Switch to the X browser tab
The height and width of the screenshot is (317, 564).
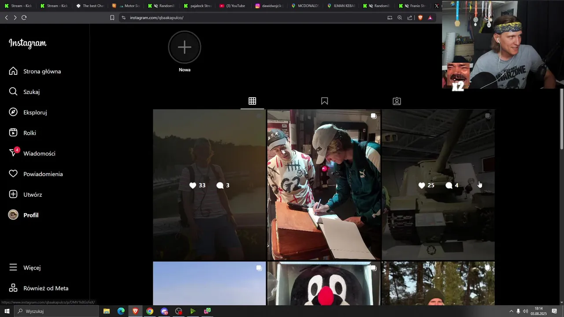point(437,6)
